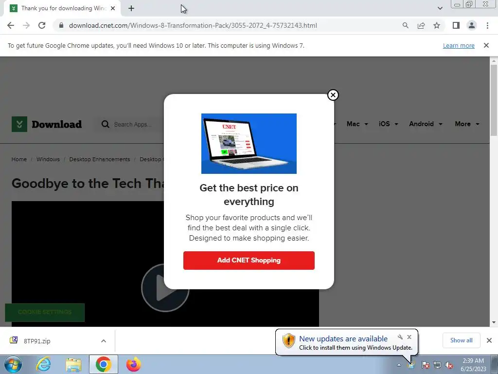Image resolution: width=498 pixels, height=374 pixels.
Task: Go back to the previous page
Action: click(x=11, y=25)
